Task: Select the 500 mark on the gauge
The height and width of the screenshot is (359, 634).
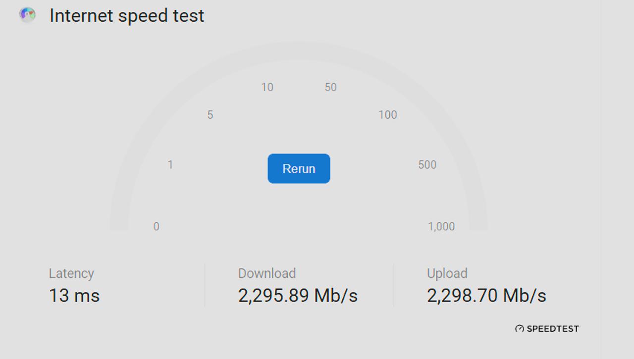Action: [427, 165]
